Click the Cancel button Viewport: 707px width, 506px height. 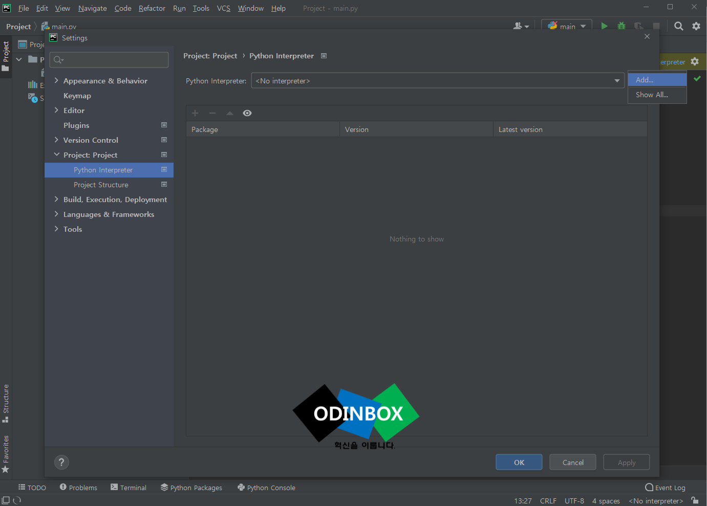click(573, 462)
